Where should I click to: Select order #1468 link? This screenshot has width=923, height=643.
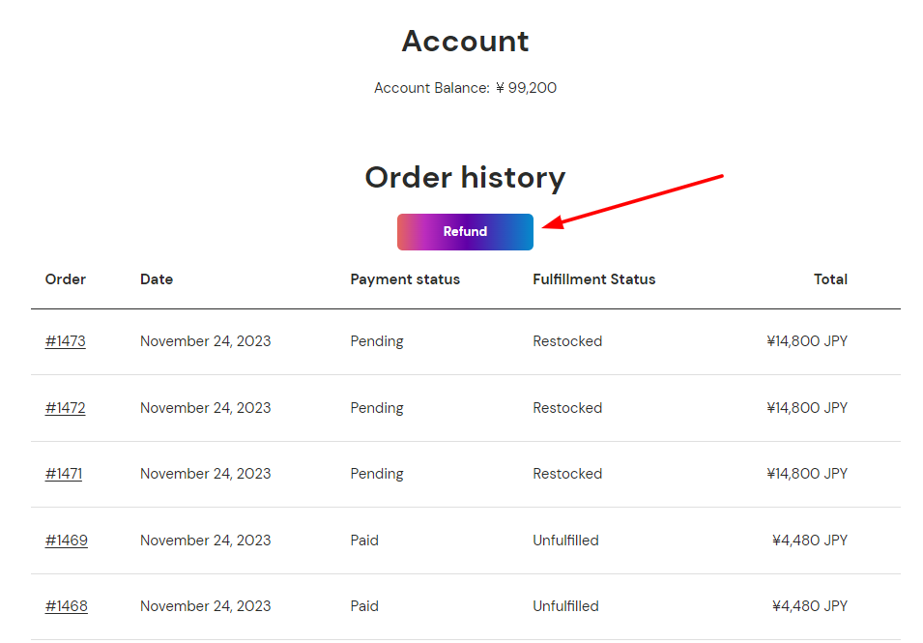66,606
